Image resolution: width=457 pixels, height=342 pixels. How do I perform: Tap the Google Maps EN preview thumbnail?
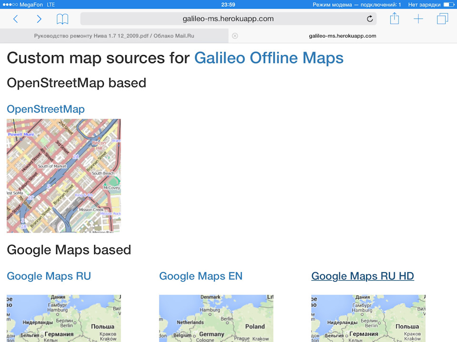coord(216,318)
